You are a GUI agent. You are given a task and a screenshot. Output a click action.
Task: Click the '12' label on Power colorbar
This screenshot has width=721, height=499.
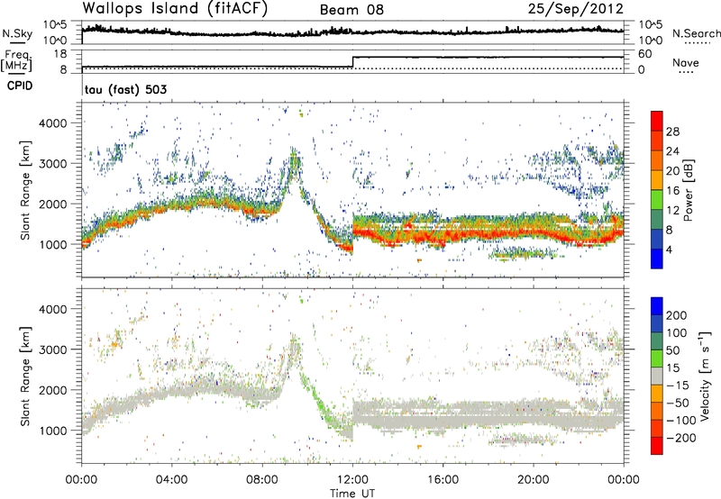pos(672,211)
